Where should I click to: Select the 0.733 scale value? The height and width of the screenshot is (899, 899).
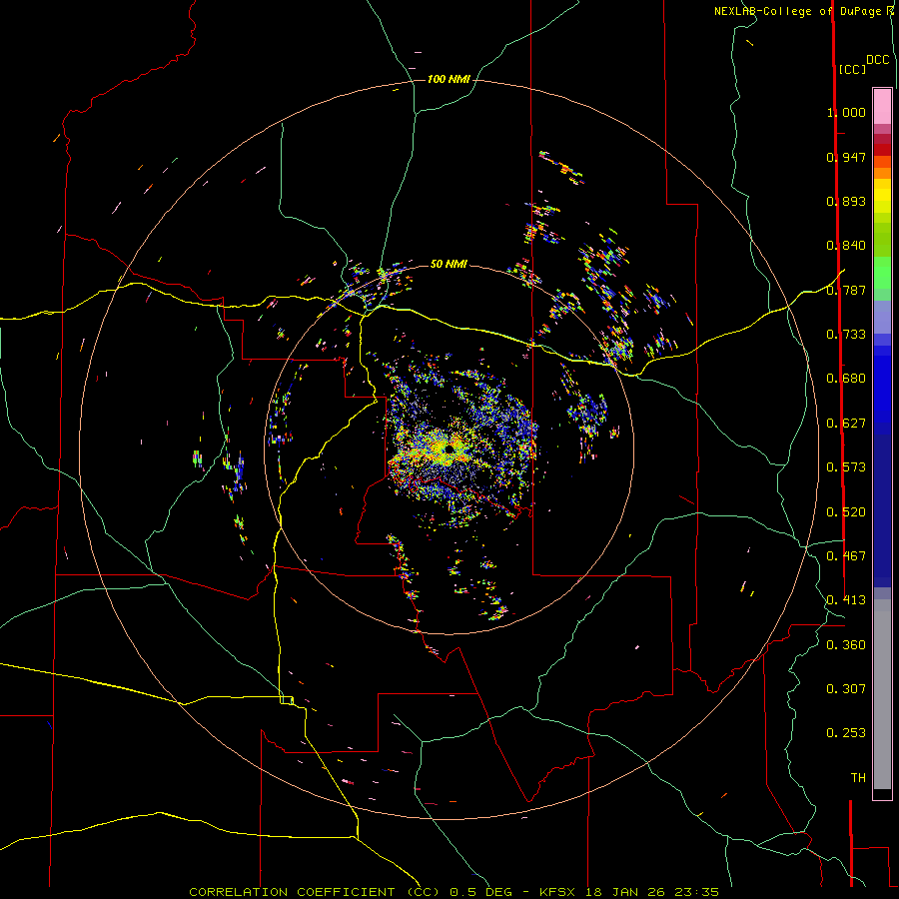coord(846,335)
